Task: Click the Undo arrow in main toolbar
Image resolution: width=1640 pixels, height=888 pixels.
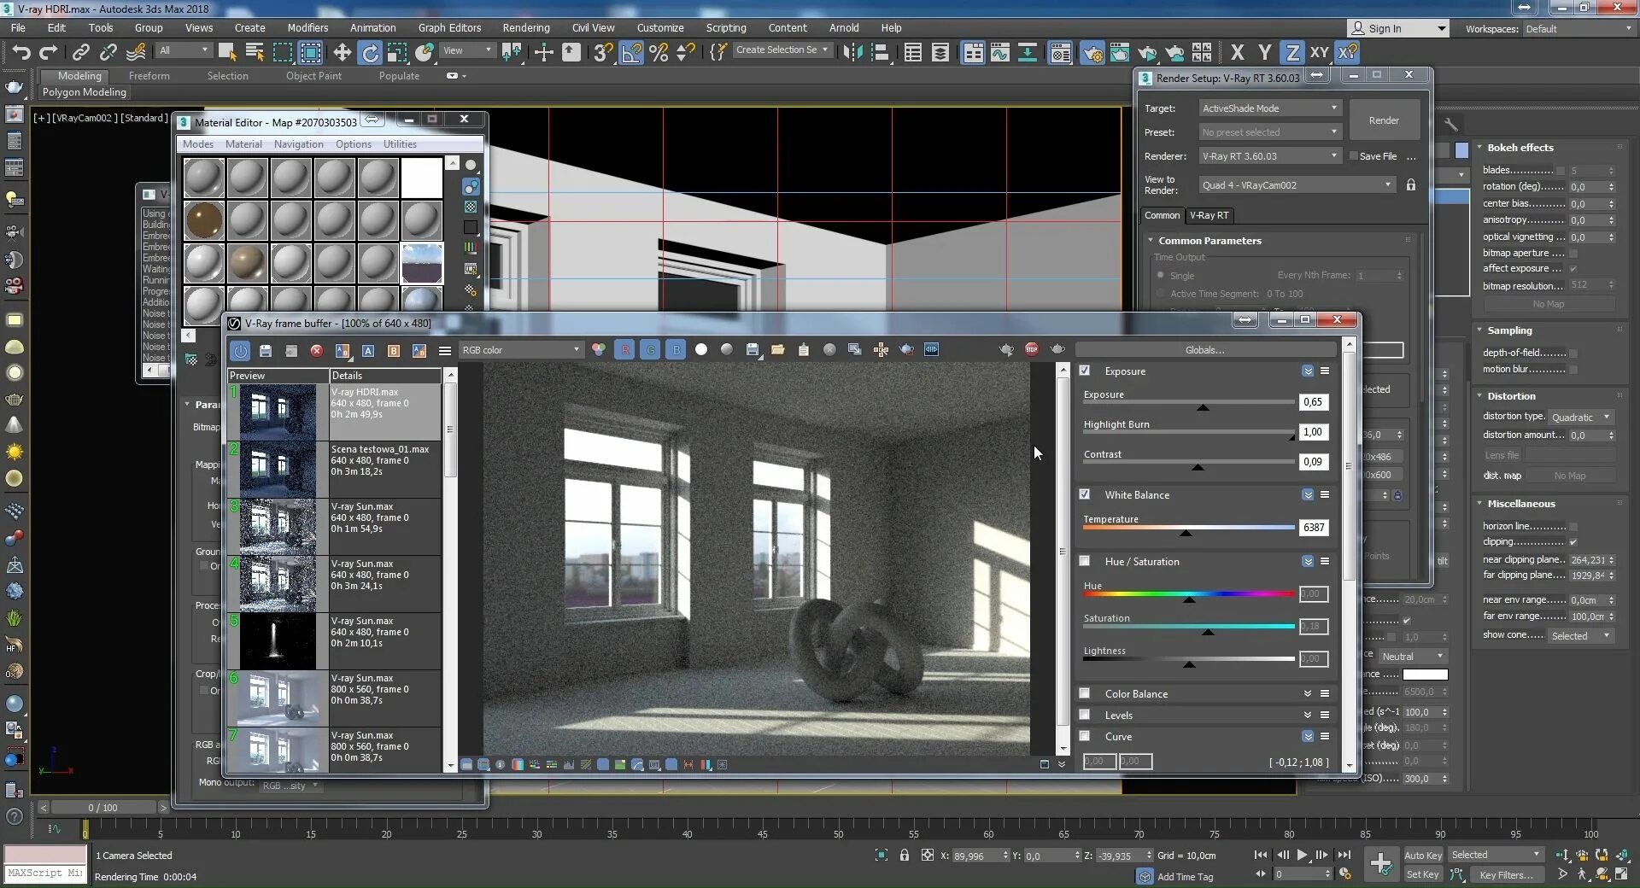Action: (21, 52)
